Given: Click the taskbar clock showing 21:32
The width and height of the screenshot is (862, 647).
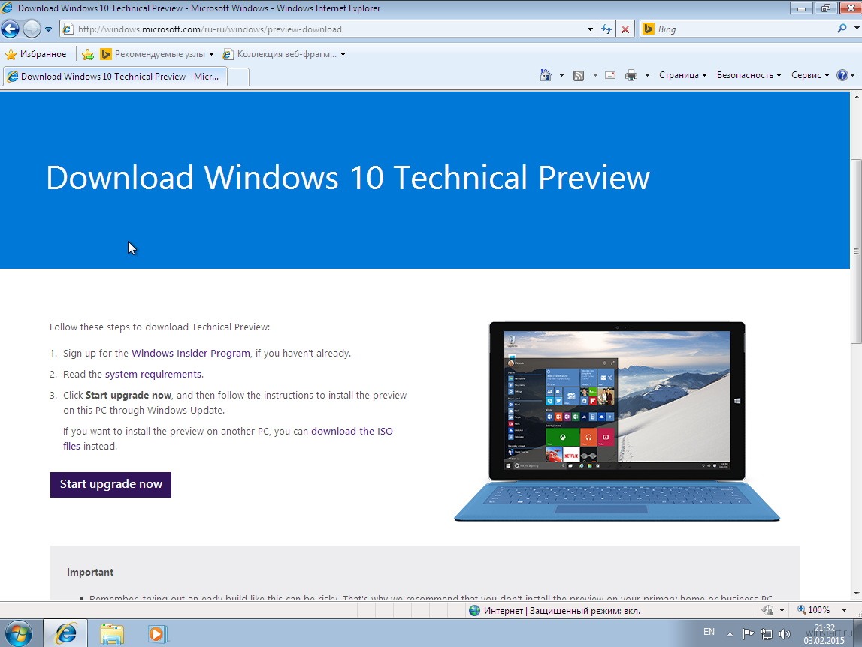Looking at the screenshot, I should tap(824, 633).
